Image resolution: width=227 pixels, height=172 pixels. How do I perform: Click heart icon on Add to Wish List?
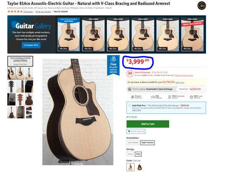point(129,131)
